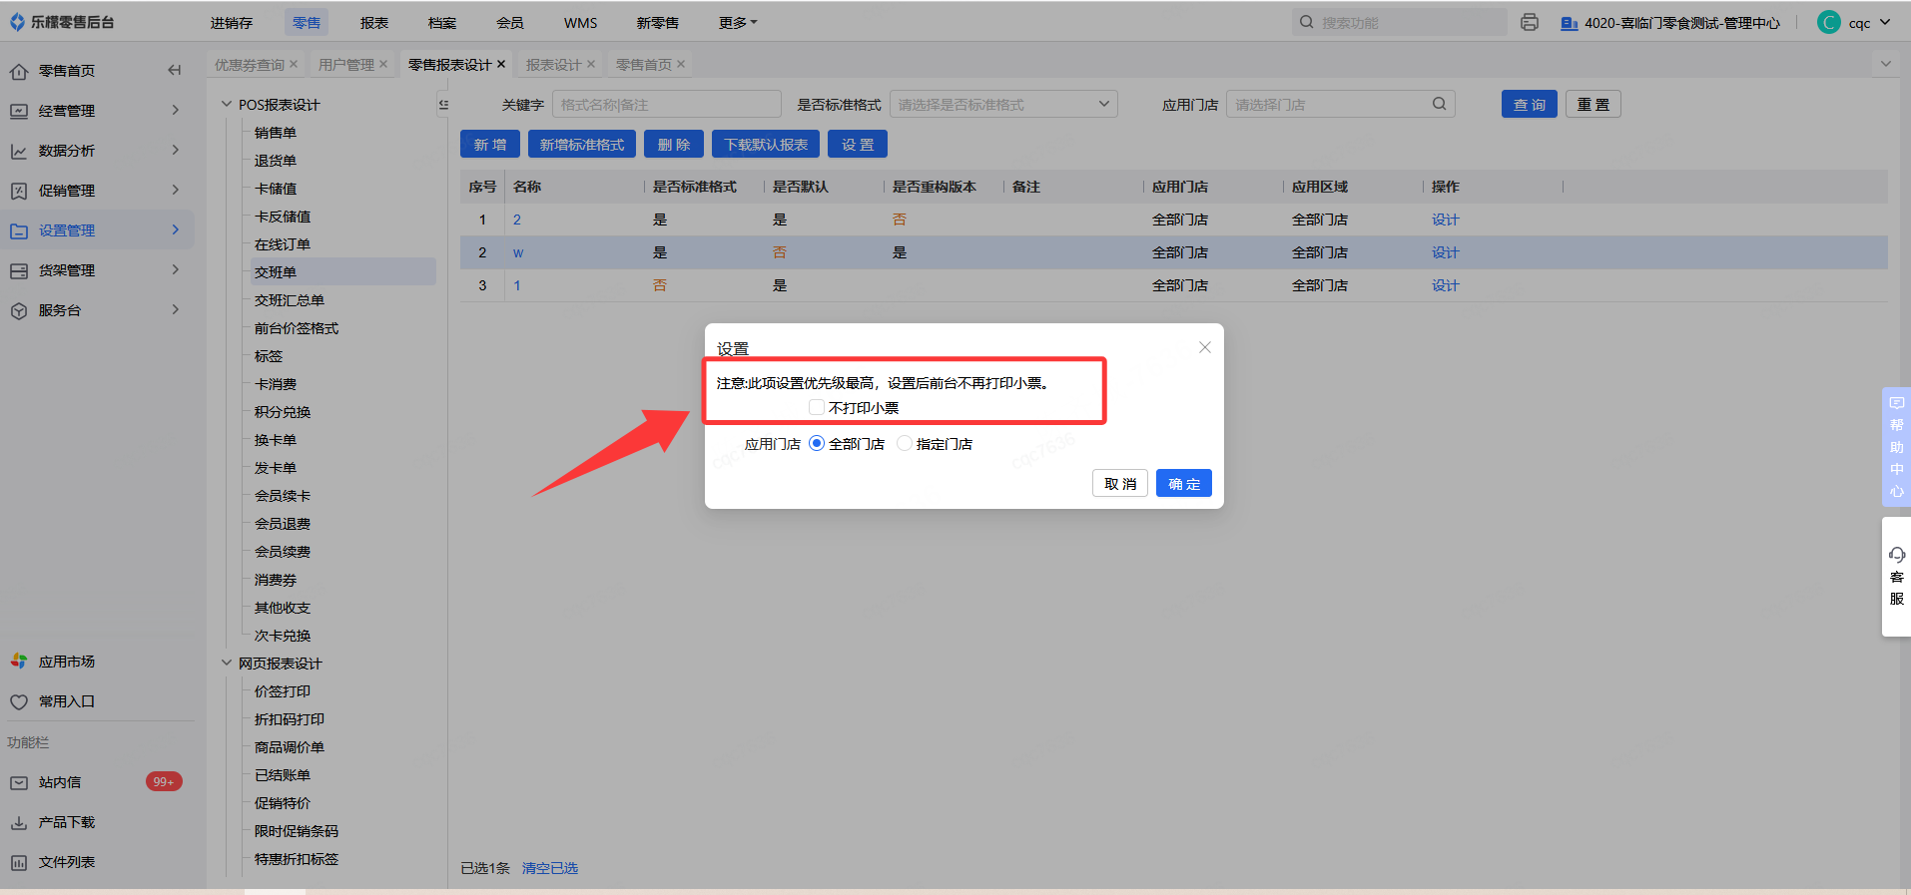
Task: Click the 查询 button
Action: 1530,104
